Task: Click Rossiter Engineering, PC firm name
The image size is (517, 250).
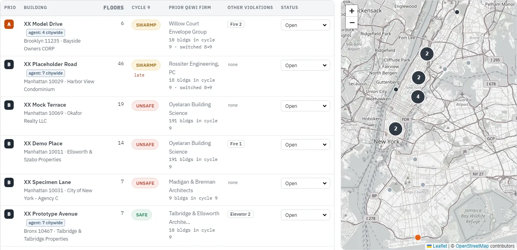Action: 194,68
